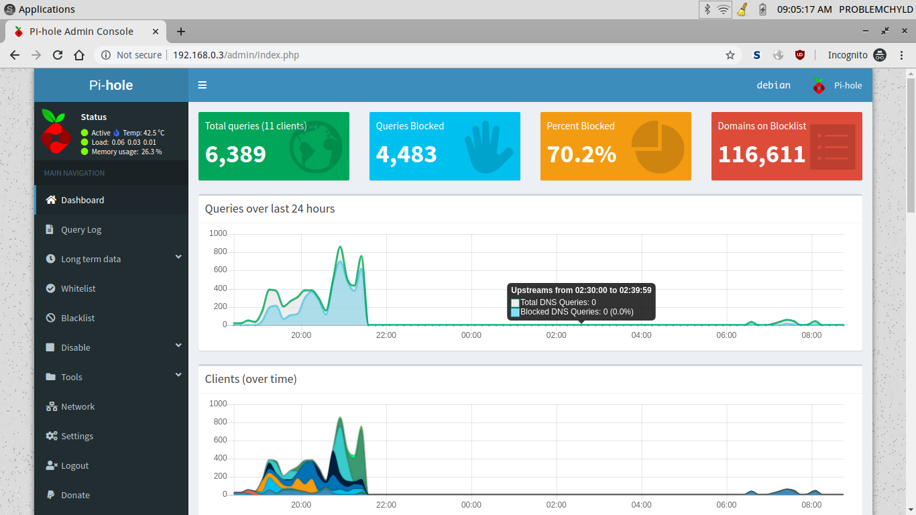Open the new tab plus button
Screen dimensions: 916x515
180,32
